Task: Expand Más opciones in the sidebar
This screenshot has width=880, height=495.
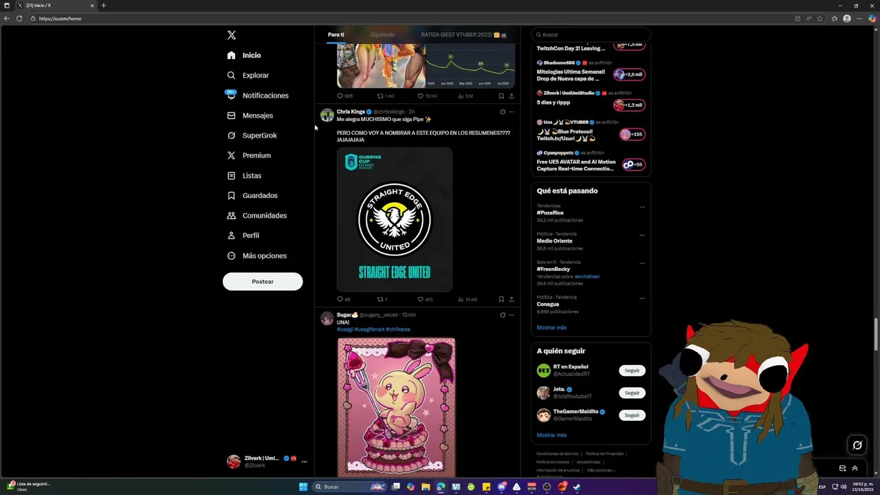Action: 256,256
